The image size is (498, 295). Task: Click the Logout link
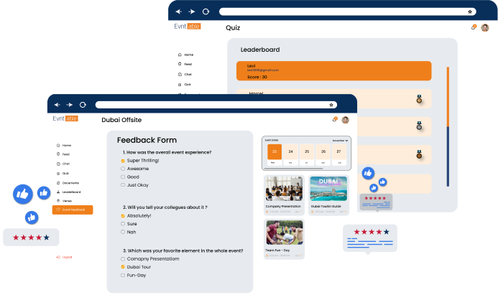(67, 257)
